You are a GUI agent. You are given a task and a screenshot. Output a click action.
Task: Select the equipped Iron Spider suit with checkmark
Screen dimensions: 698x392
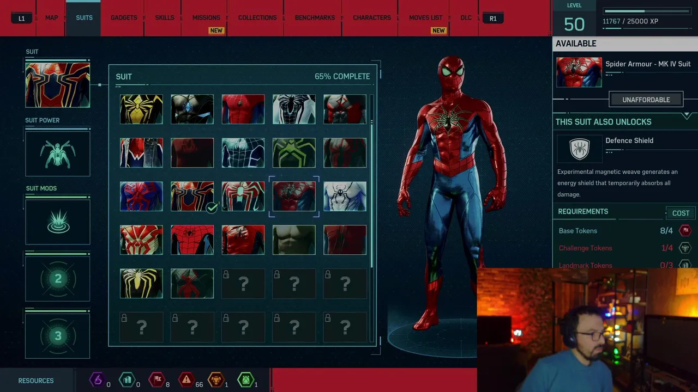coord(192,196)
